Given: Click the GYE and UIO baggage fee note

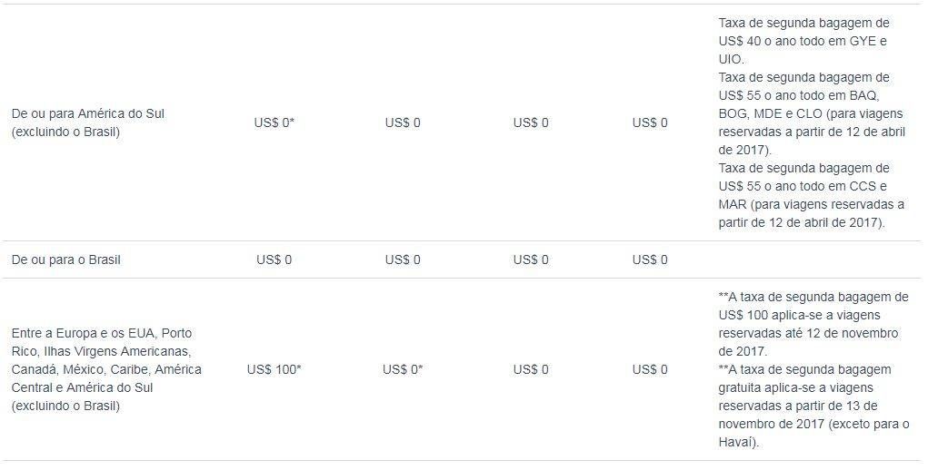Looking at the screenshot, I should coord(803,42).
